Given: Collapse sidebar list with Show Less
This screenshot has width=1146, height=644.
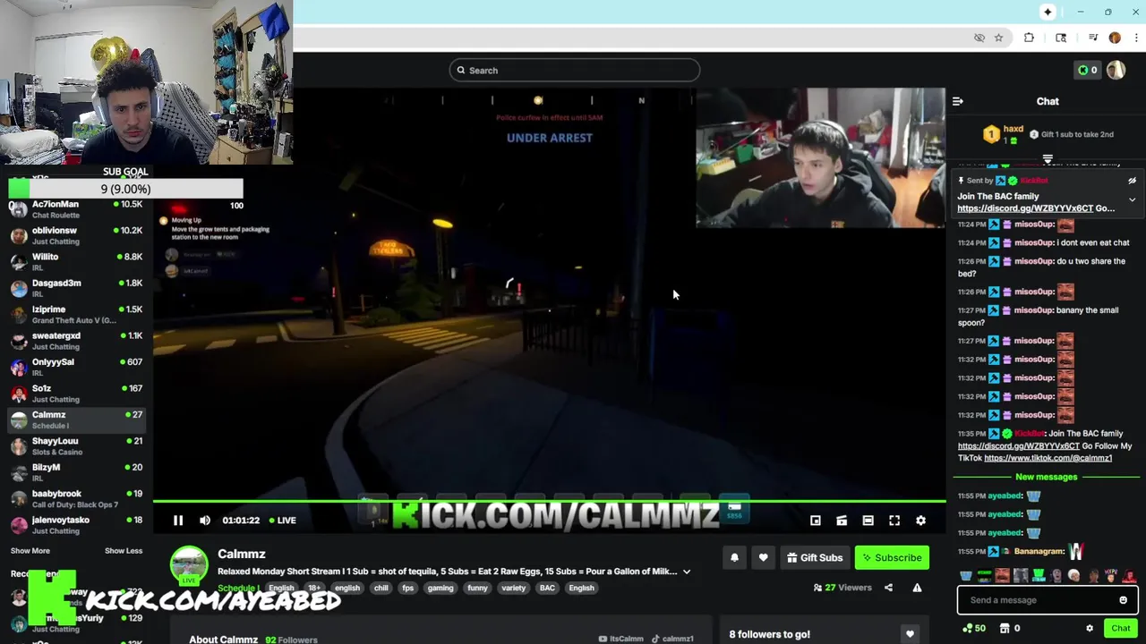Looking at the screenshot, I should 124,551.
